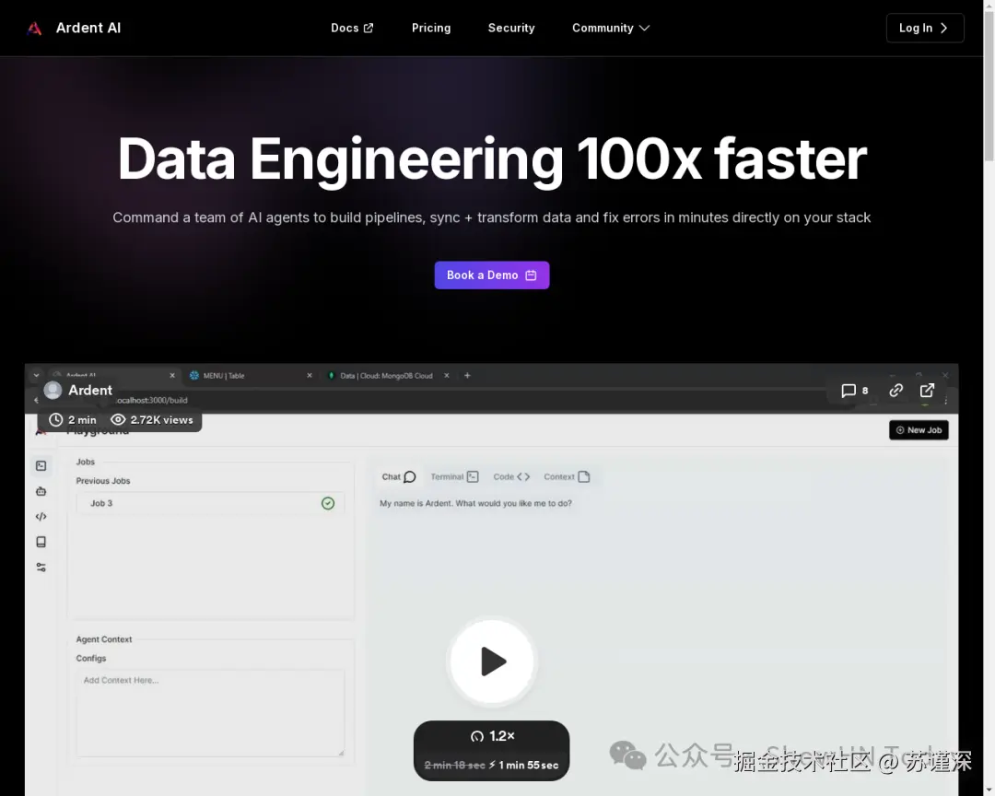Open the code brackets sidebar icon
Viewport: 995px width, 796px height.
[x=41, y=517]
